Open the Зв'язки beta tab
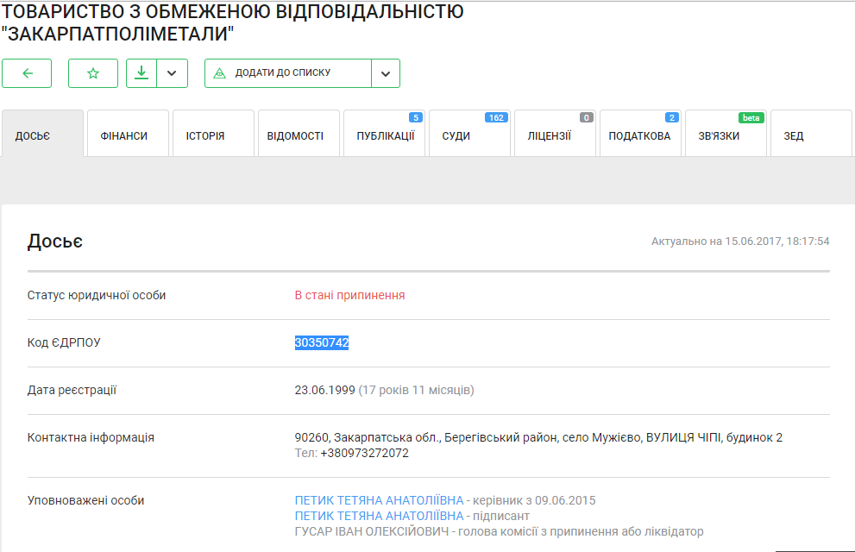Viewport: 855px width, 552px height. tap(725, 135)
